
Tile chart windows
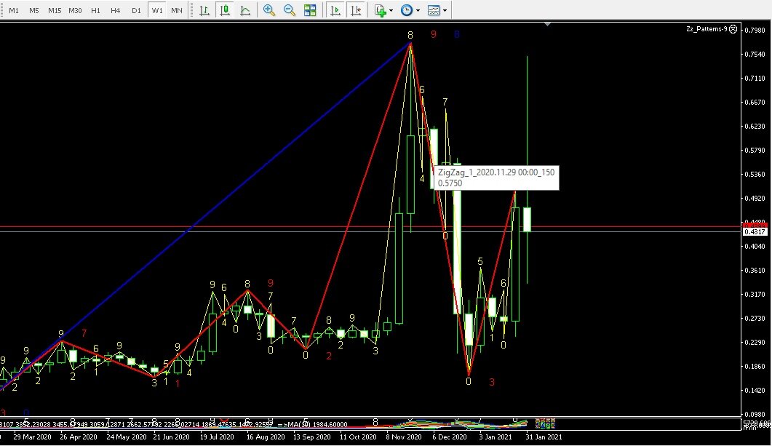(310, 10)
